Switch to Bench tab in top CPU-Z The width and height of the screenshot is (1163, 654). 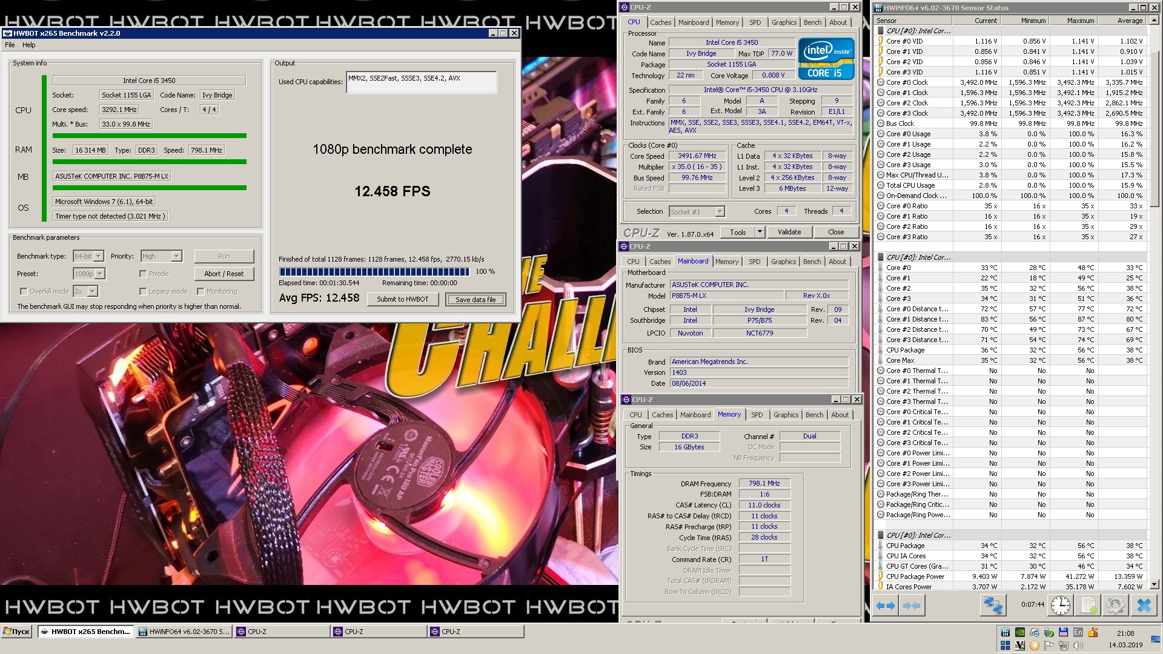point(813,22)
